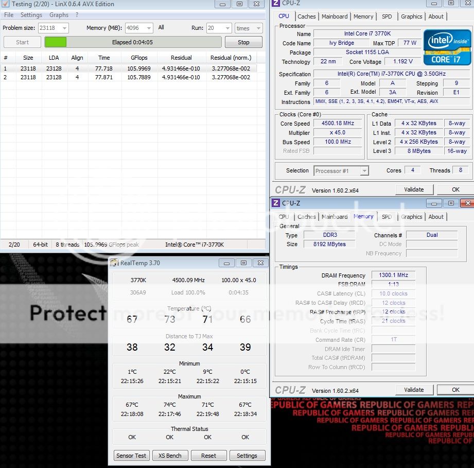Click the Validate button in upper CPU-Z window
This screenshot has width=474, height=468.
[414, 189]
